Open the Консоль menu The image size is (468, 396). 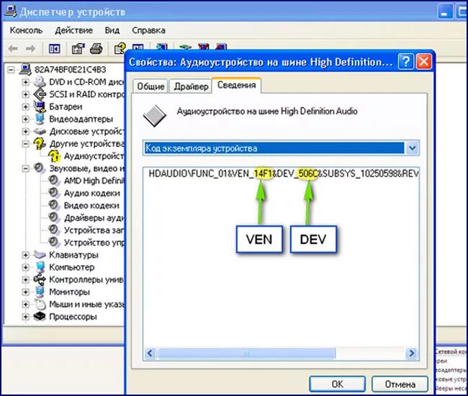coord(26,30)
